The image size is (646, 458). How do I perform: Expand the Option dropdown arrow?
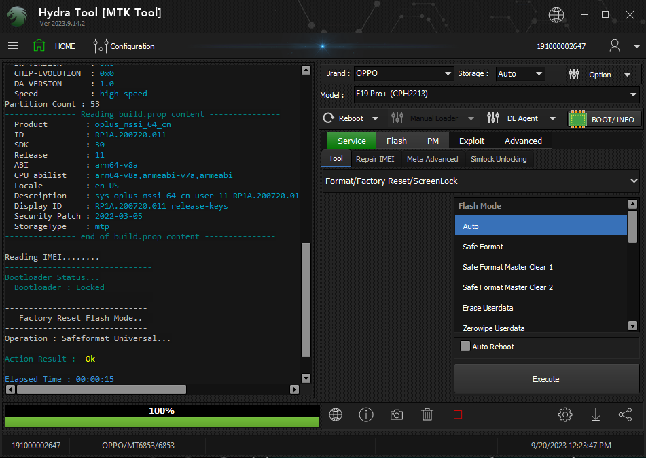pyautogui.click(x=628, y=75)
